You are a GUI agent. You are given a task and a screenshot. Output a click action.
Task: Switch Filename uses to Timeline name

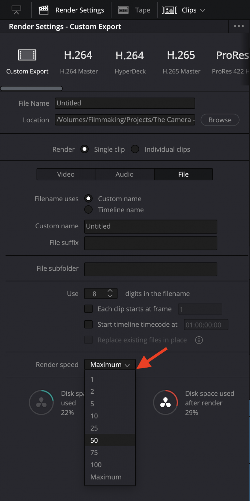point(88,210)
